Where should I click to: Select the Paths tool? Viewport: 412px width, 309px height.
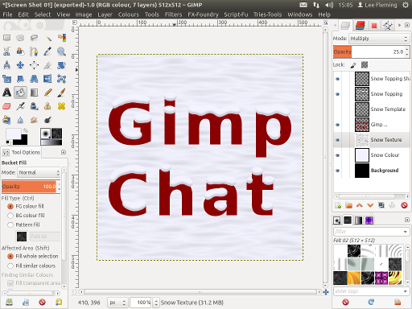point(34,51)
